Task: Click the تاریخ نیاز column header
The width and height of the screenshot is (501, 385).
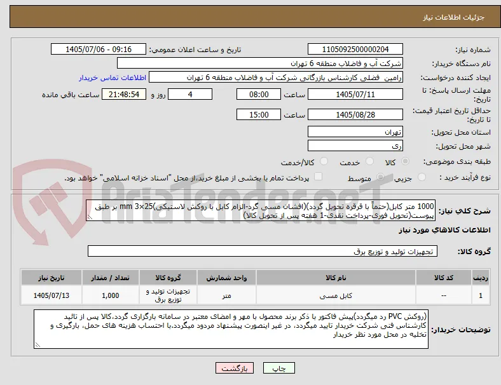Action: tap(51, 278)
